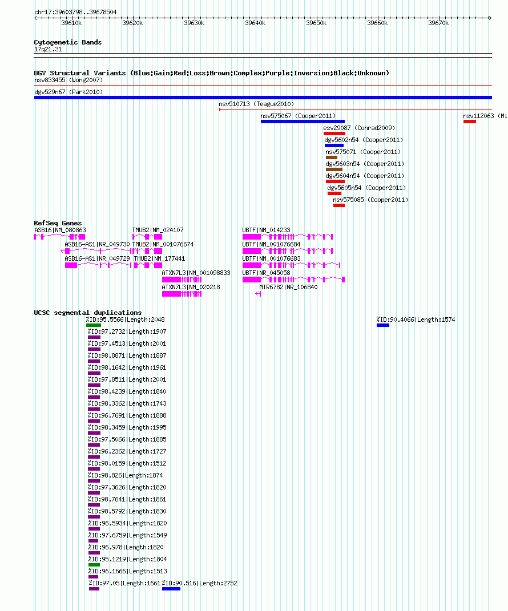Image resolution: width=508 pixels, height=611 pixels.
Task: Click the %ID:98.3459 Length:1995 duplication label
Action: [x=127, y=427]
